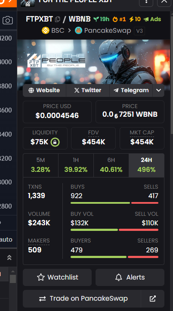Viewport: 173px width, 311px height.
Task: Add token to Watchlist
Action: pyautogui.click(x=57, y=277)
